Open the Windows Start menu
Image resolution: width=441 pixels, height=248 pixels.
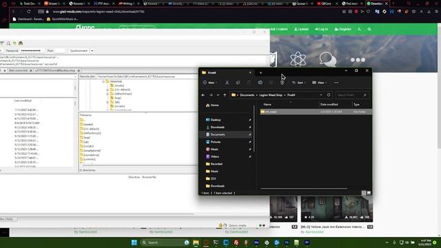tap(134, 242)
